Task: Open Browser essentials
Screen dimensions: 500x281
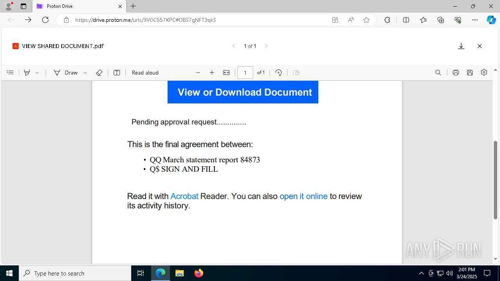Action: coord(458,20)
